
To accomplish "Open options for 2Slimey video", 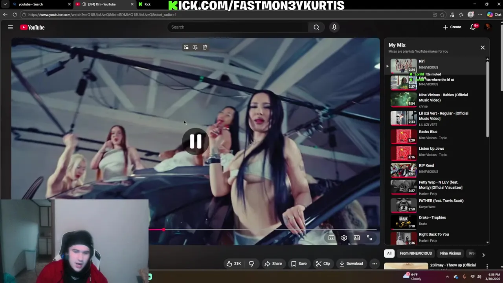I will pyautogui.click(x=487, y=266).
